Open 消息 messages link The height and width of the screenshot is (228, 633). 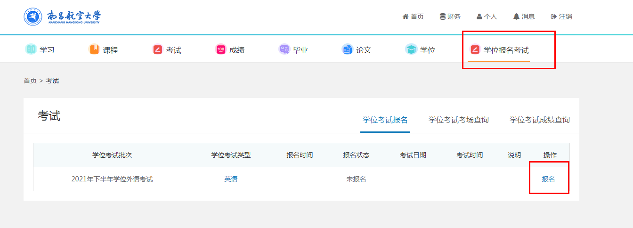pos(528,16)
